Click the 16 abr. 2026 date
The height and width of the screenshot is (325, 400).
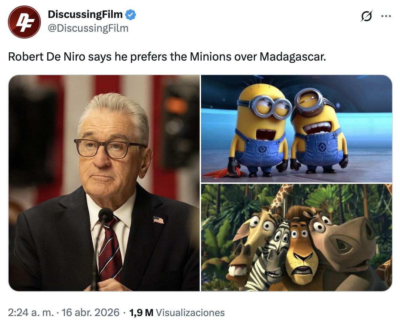[91, 313]
